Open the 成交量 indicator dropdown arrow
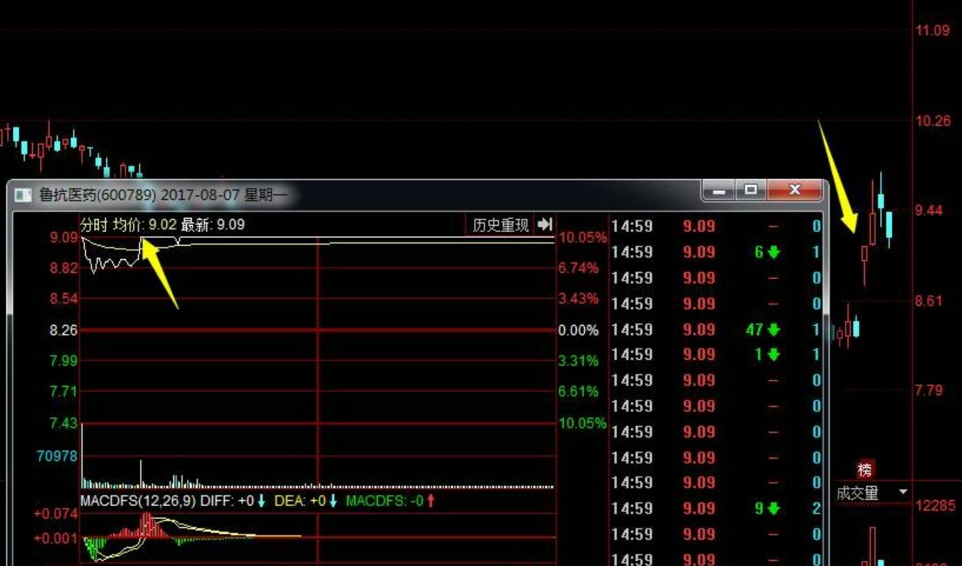 (903, 492)
